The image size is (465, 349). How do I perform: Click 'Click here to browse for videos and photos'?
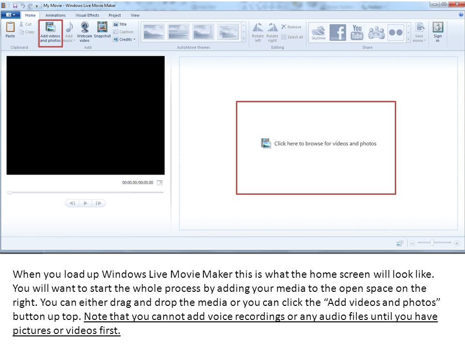[319, 143]
